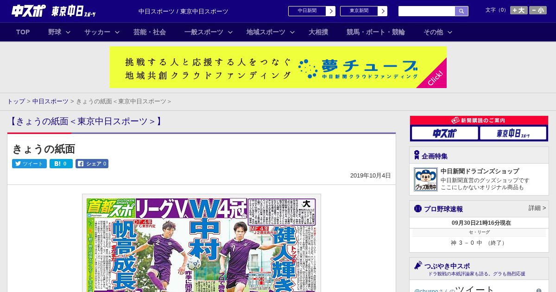This screenshot has width=556, height=292.
Task: Expand the 一般スポーツ menu
Action: point(208,32)
